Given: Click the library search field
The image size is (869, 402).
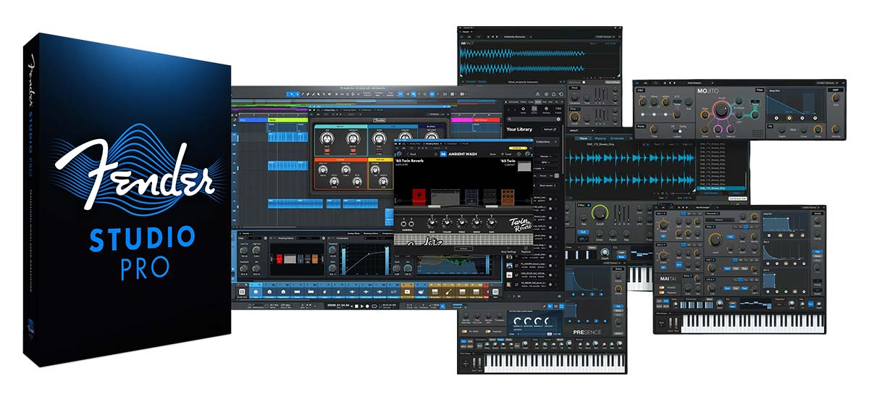Looking at the screenshot, I should pyautogui.click(x=534, y=120).
